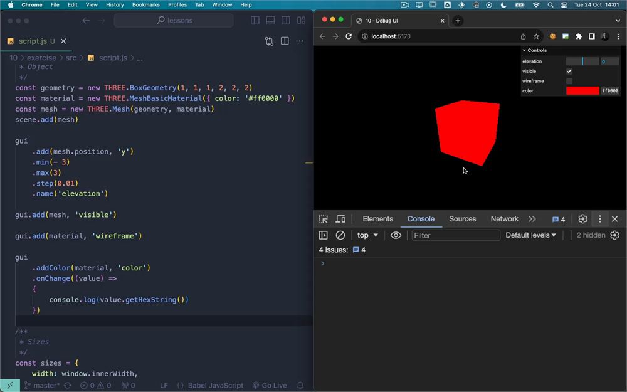Click the elevation slider
This screenshot has width=627, height=392.
tap(582, 61)
